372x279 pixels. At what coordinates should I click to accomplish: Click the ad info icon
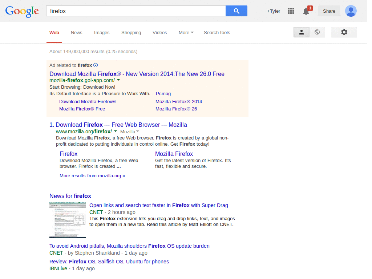coord(96,65)
